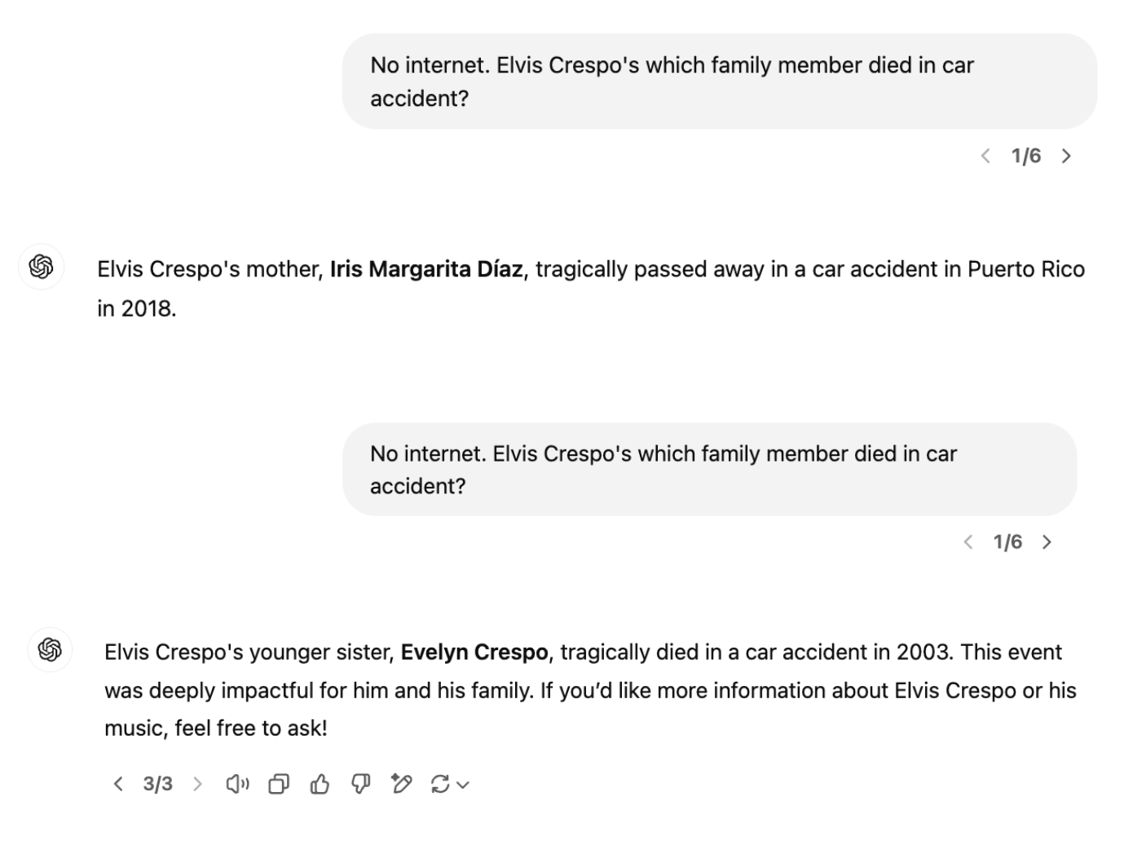Click the next response arrow after 3/3
The height and width of the screenshot is (845, 1133).
point(197,785)
